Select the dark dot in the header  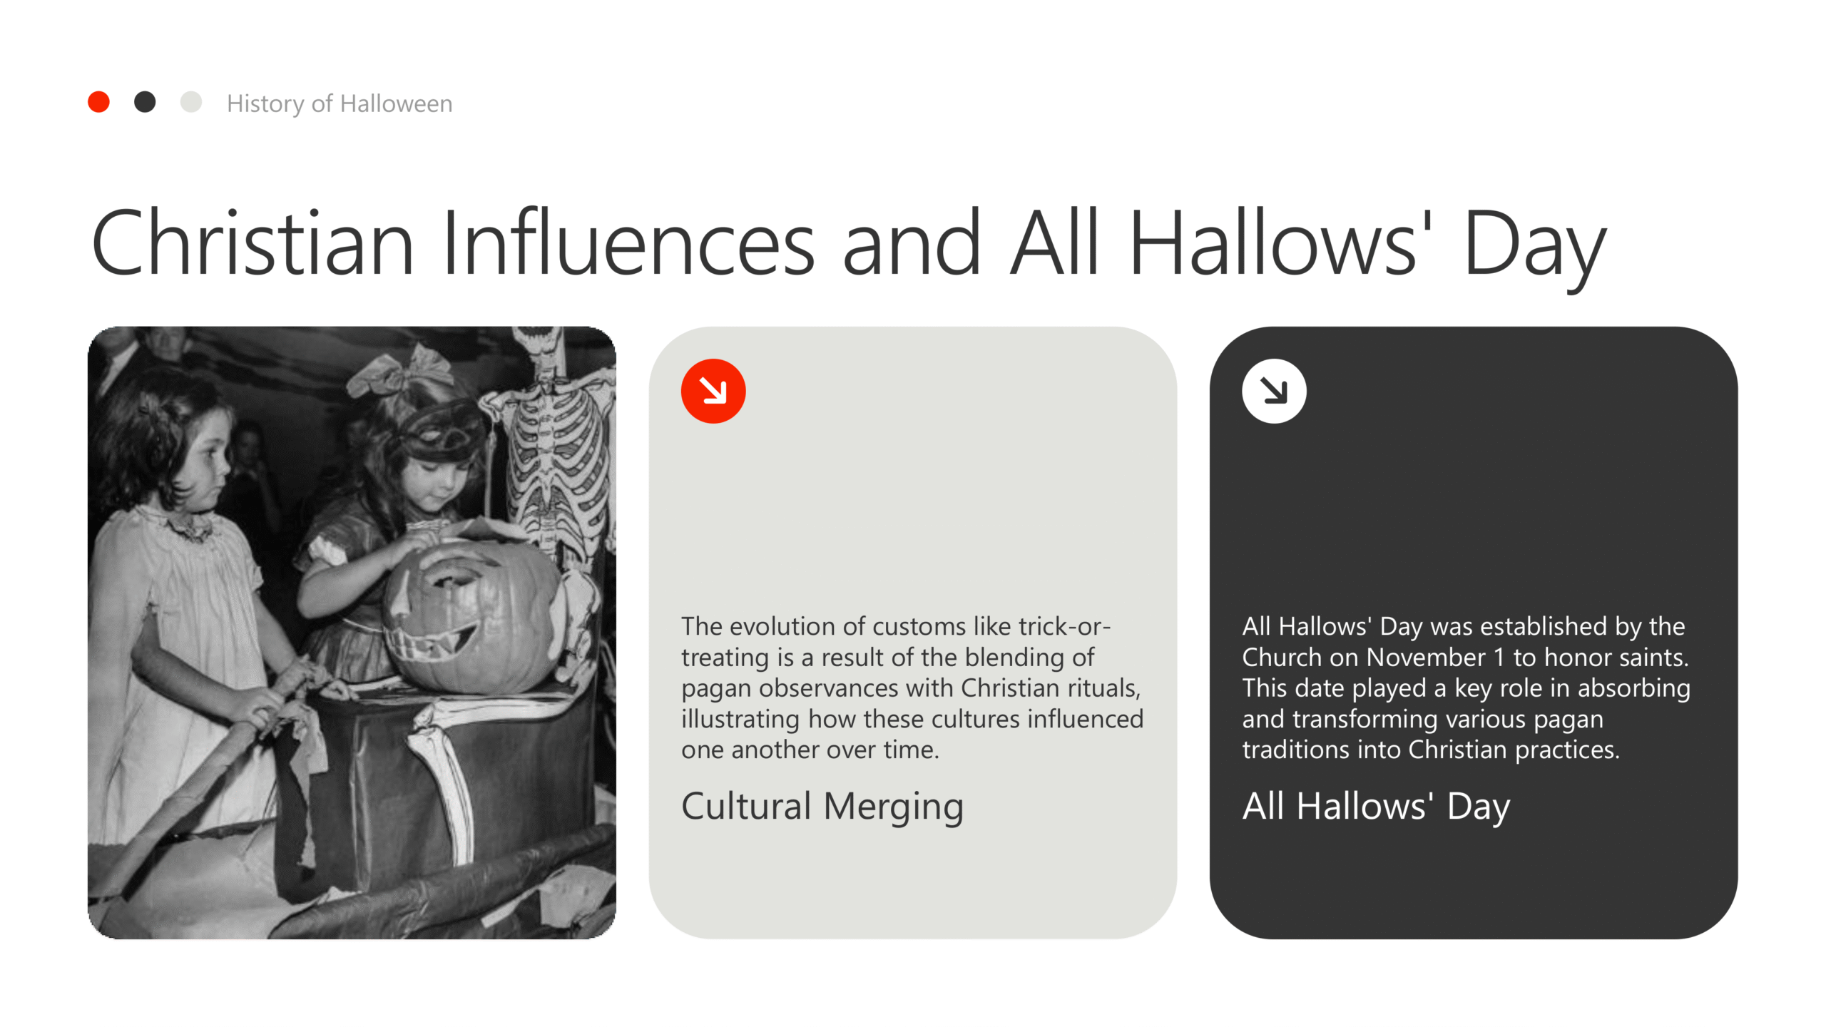click(x=145, y=102)
